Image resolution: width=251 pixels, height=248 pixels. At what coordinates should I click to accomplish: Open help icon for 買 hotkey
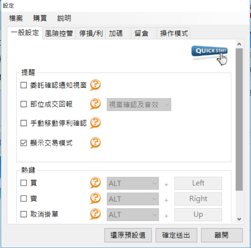coord(95,183)
